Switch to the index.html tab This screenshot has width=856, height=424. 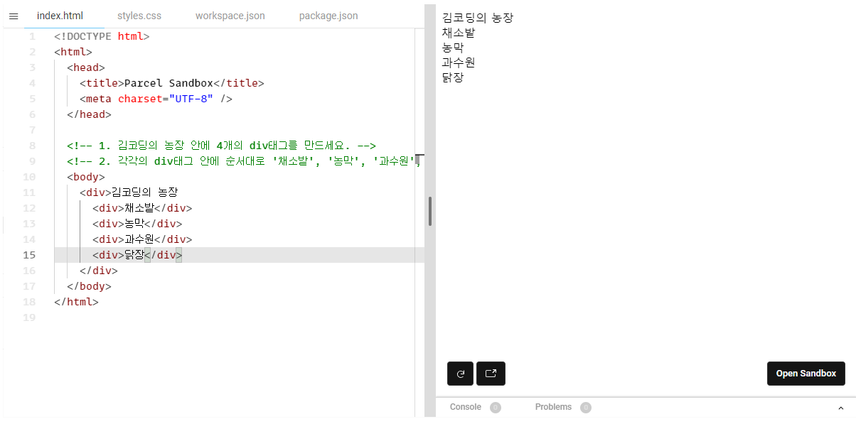point(60,16)
